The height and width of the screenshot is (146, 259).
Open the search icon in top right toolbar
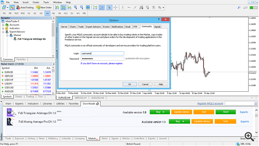point(239,8)
